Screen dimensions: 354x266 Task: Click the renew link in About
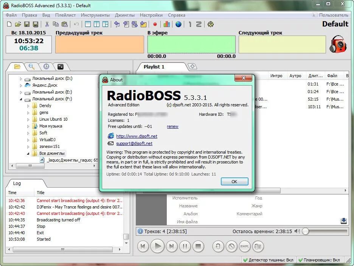tap(172, 126)
